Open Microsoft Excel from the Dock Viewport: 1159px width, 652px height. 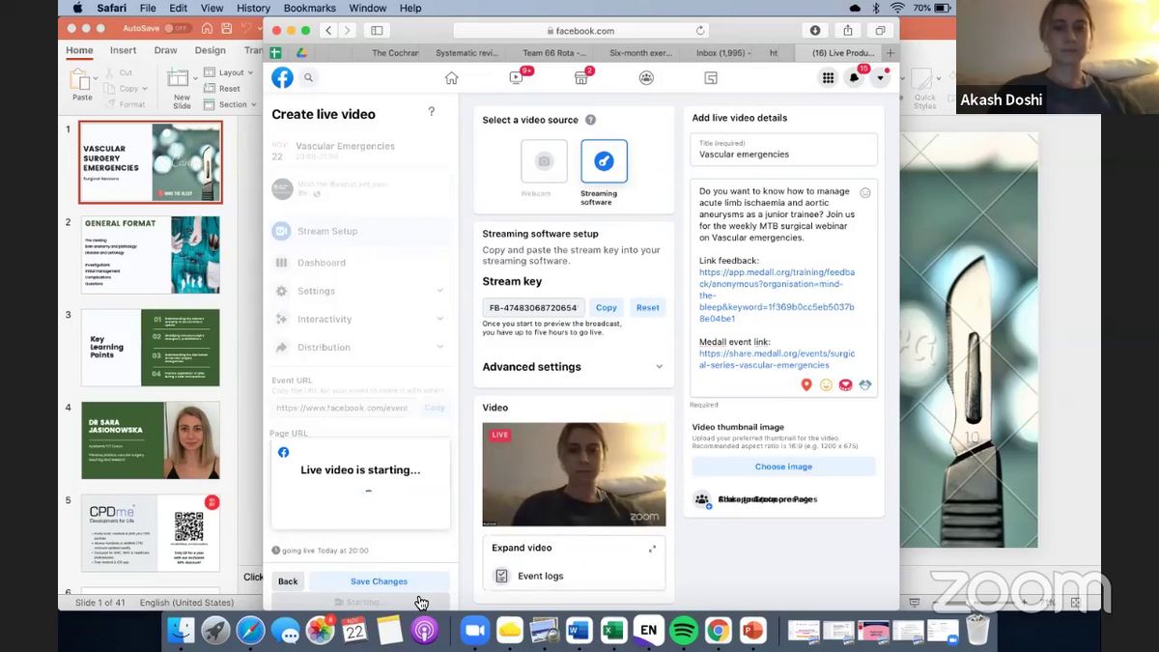(613, 631)
